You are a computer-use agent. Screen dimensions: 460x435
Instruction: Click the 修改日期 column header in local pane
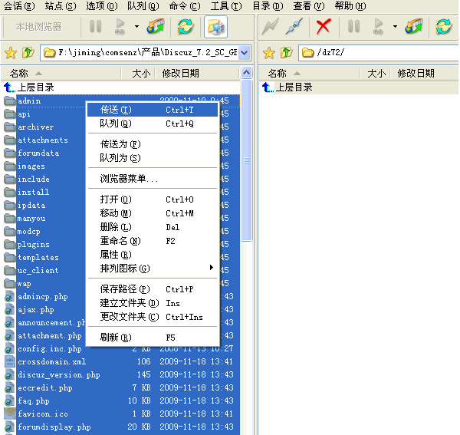point(181,74)
